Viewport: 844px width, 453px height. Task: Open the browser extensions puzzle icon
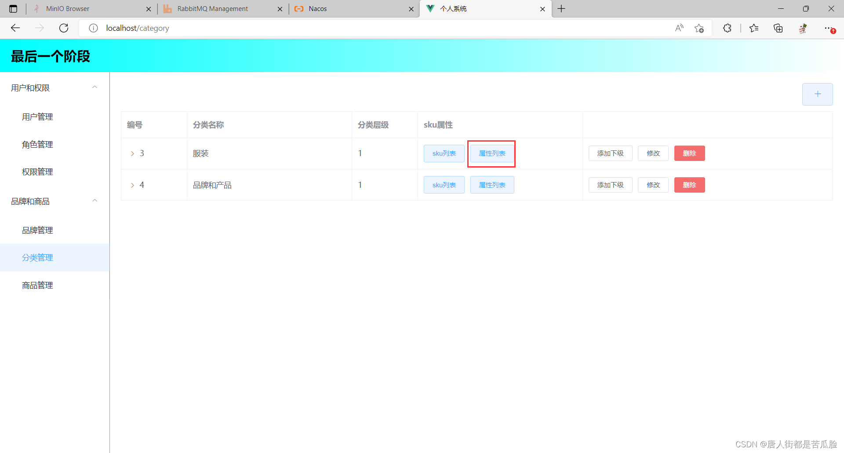[727, 28]
